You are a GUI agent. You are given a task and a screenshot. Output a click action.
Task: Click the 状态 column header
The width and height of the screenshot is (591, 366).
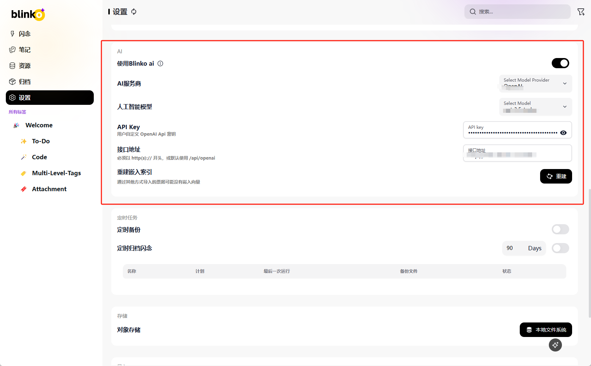pos(507,271)
